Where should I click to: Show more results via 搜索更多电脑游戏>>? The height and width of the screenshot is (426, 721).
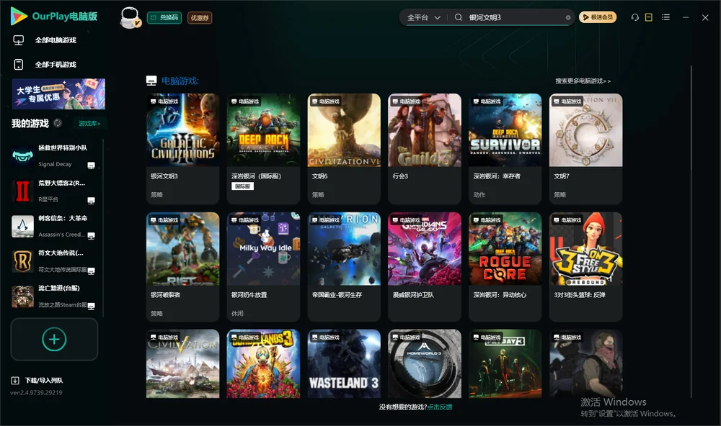pyautogui.click(x=583, y=81)
